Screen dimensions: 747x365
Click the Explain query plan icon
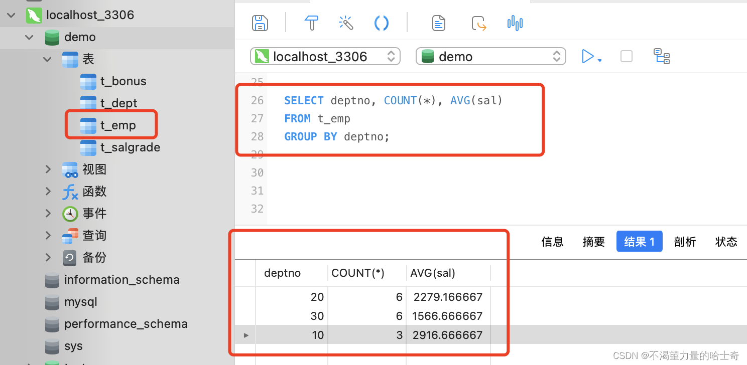click(662, 56)
